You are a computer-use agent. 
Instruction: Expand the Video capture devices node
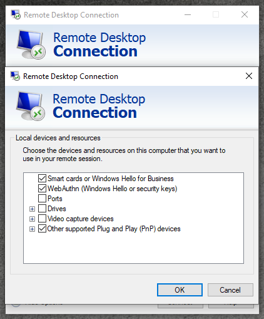pos(32,219)
